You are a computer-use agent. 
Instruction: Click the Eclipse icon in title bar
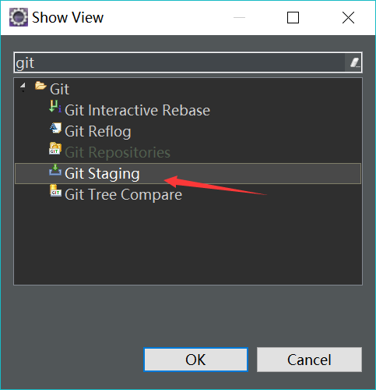19,17
